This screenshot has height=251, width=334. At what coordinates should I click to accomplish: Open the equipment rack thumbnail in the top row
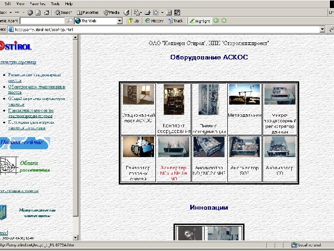coord(174,99)
